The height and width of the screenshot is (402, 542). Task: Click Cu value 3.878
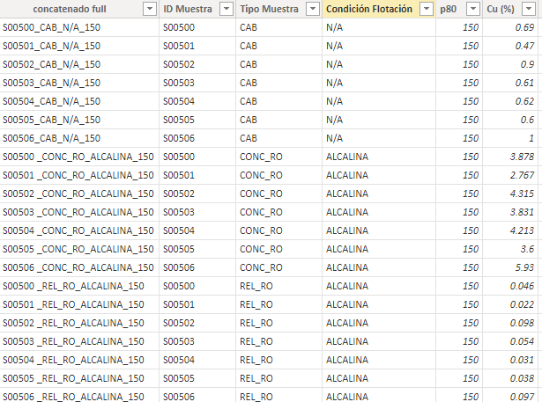coord(510,157)
